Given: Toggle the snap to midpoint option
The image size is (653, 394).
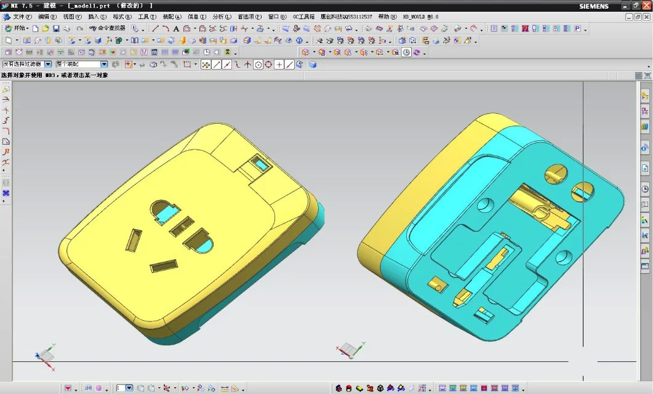Looking at the screenshot, I should 227,65.
